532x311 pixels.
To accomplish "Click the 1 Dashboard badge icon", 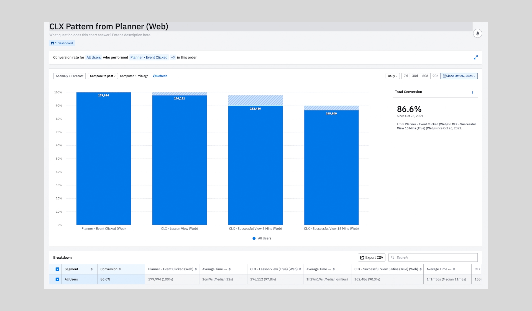I will pos(52,43).
